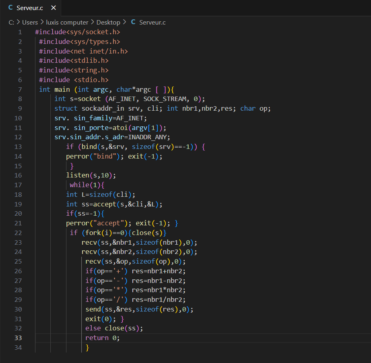Select line number 33 in the gutter

point(18,338)
